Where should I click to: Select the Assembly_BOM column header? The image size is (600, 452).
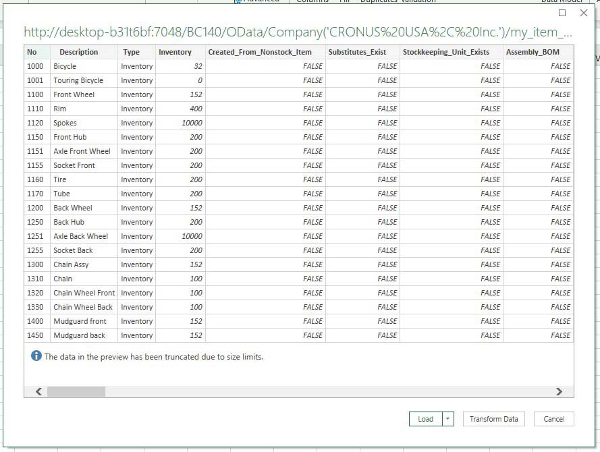click(538, 52)
